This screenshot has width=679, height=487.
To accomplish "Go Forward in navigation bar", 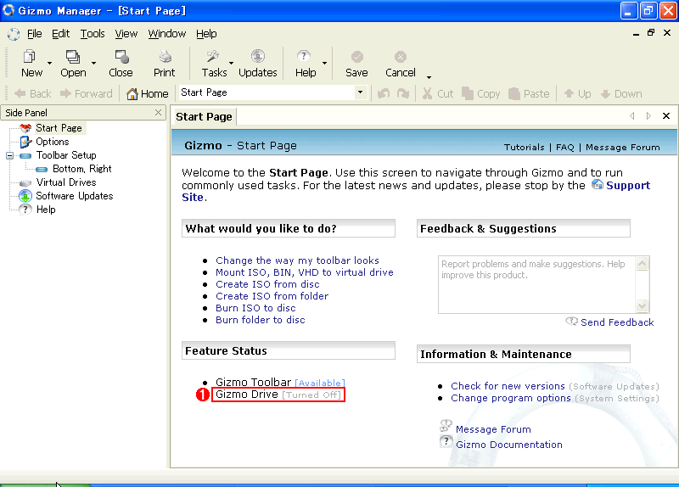I will 87,93.
